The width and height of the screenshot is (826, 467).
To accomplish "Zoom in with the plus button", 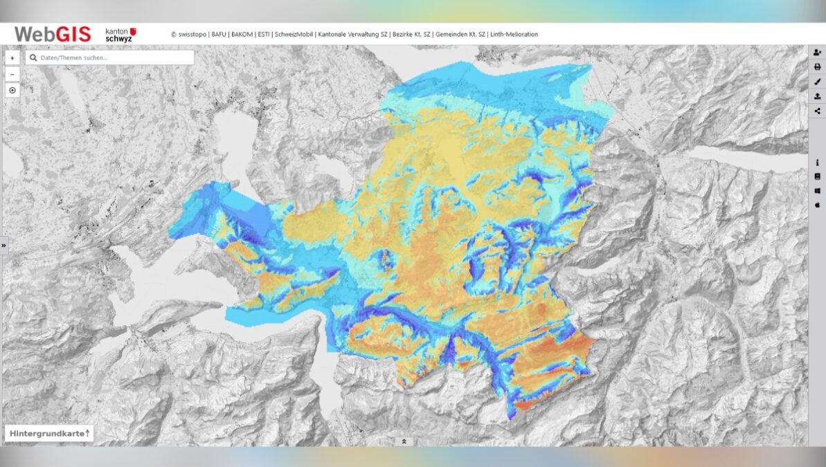I will pyautogui.click(x=12, y=58).
